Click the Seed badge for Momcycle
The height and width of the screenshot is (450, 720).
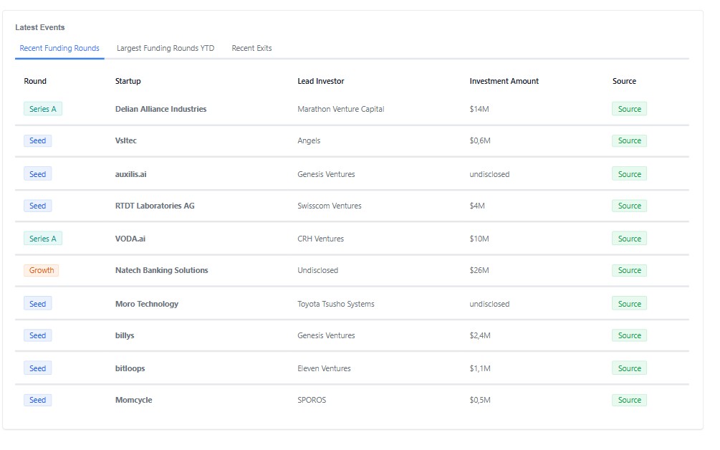coord(38,400)
